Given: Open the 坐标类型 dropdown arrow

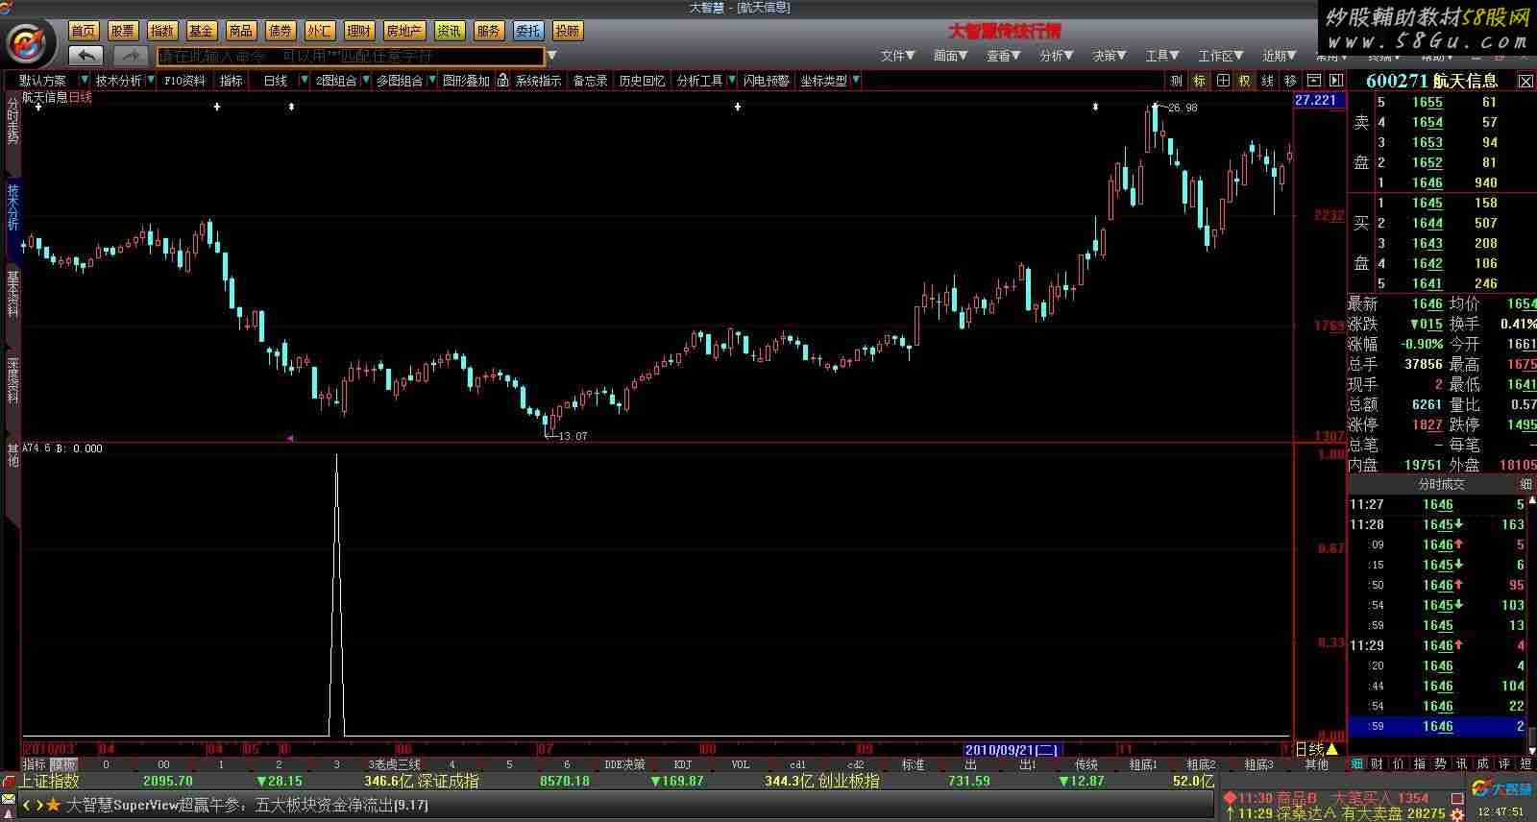Looking at the screenshot, I should [x=855, y=81].
